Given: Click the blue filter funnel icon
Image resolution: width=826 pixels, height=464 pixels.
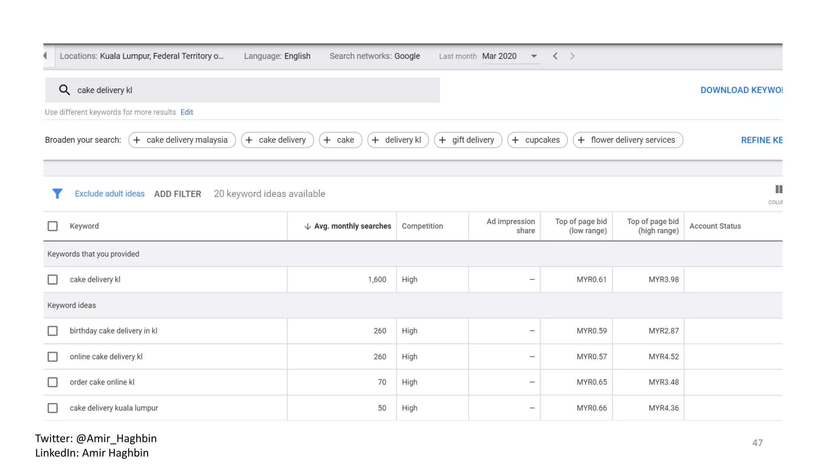Looking at the screenshot, I should pyautogui.click(x=57, y=194).
